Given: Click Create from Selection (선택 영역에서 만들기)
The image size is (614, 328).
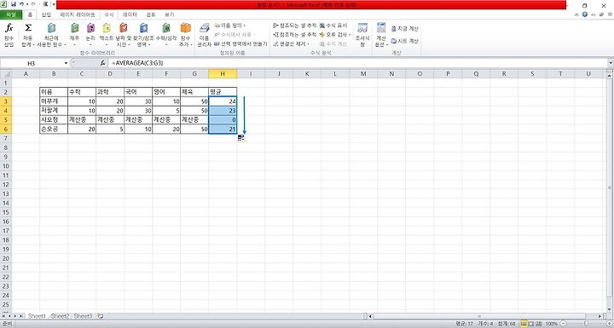Looking at the screenshot, I should click(240, 44).
